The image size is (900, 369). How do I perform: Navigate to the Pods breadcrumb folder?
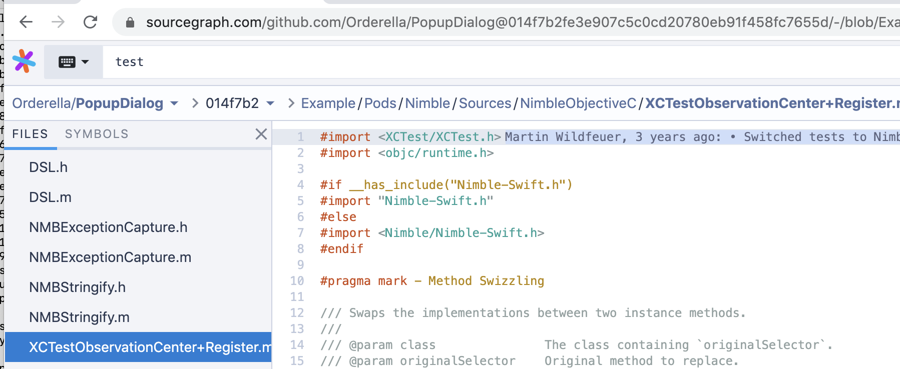(x=380, y=103)
